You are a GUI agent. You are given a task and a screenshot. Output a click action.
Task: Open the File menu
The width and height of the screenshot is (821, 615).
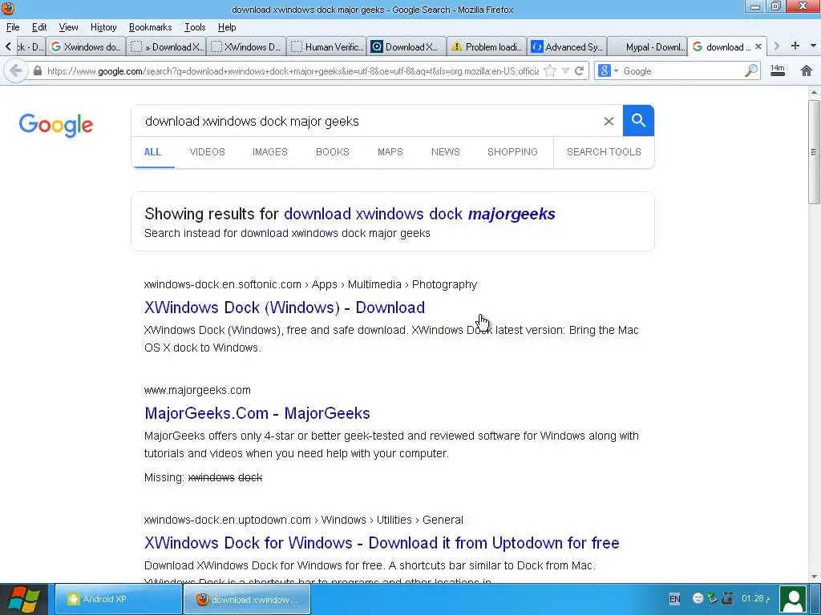click(13, 27)
